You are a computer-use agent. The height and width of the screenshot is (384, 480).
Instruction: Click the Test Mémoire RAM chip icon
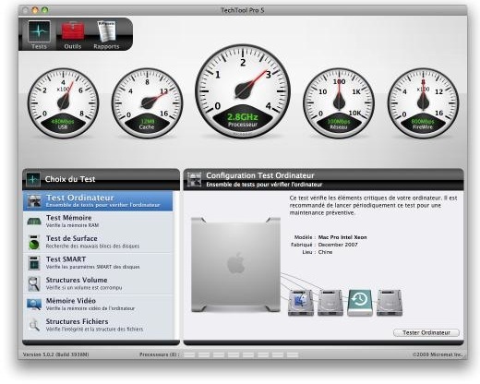tap(34, 222)
